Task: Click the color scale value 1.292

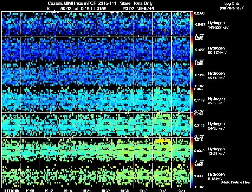Action: pos(198,38)
